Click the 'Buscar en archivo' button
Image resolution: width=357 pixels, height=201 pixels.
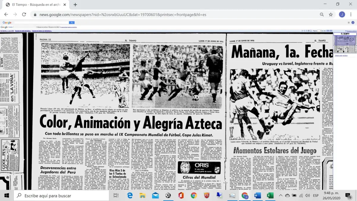pos(43,27)
